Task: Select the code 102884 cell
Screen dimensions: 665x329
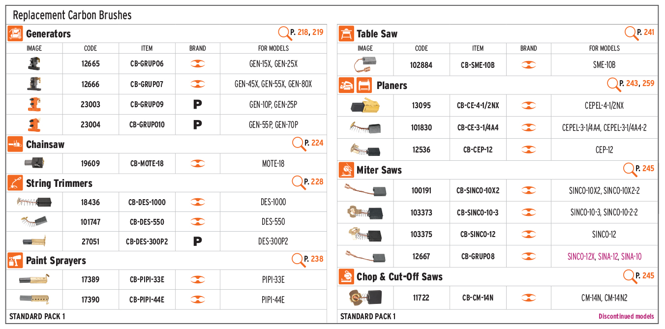Action: pyautogui.click(x=422, y=65)
